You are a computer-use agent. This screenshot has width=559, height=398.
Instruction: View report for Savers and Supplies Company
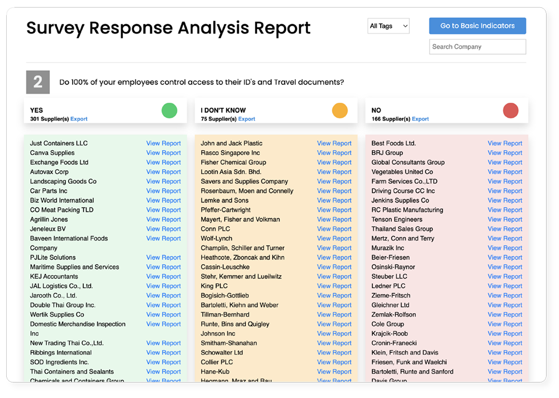coord(334,181)
